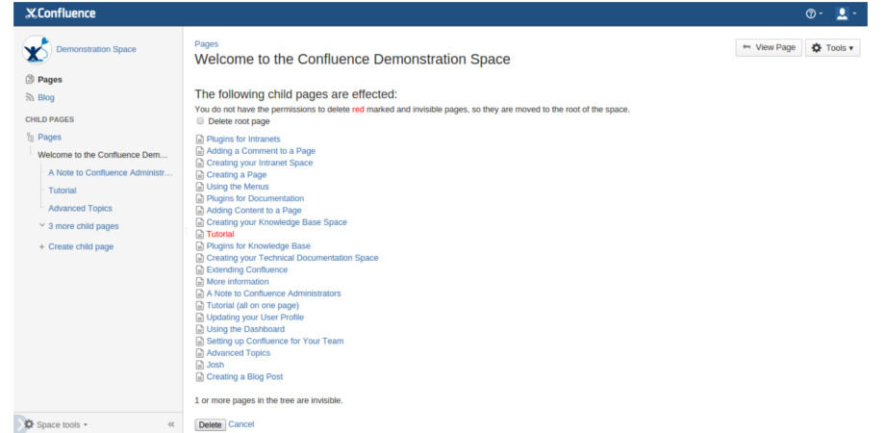This screenshot has height=433, width=885.
Task: Tick the Delete root page checkbox
Action: (x=200, y=121)
